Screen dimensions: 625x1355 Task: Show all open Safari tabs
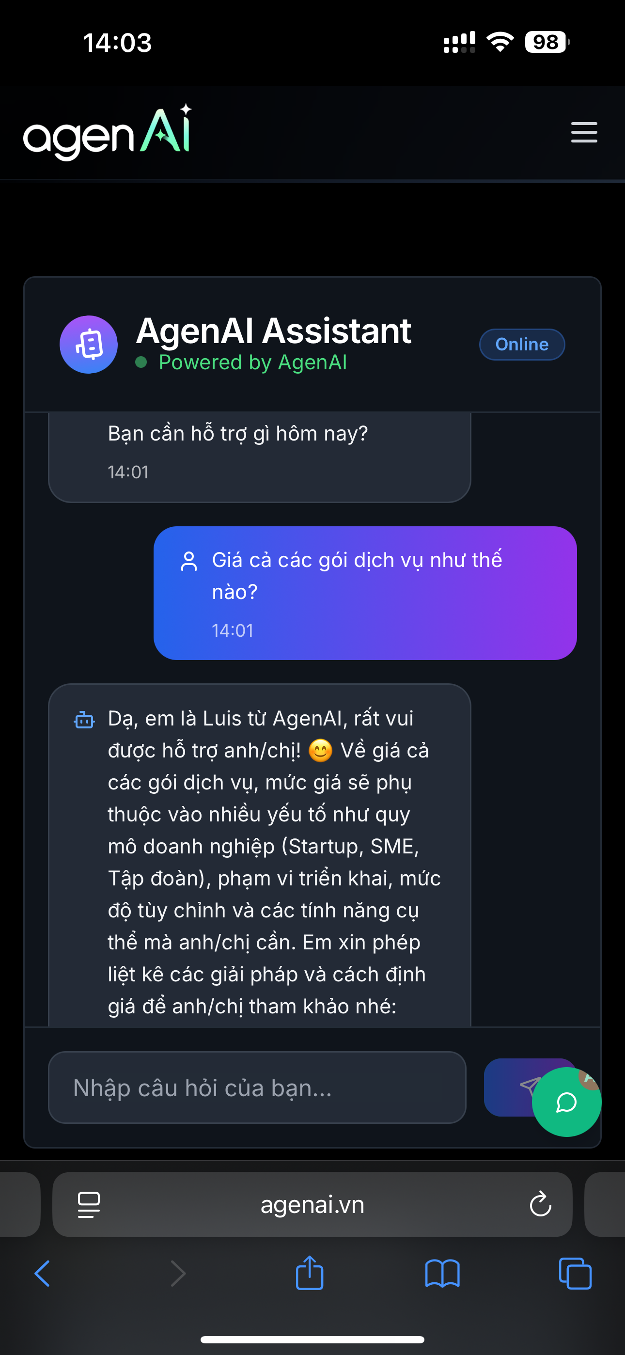click(x=575, y=1274)
